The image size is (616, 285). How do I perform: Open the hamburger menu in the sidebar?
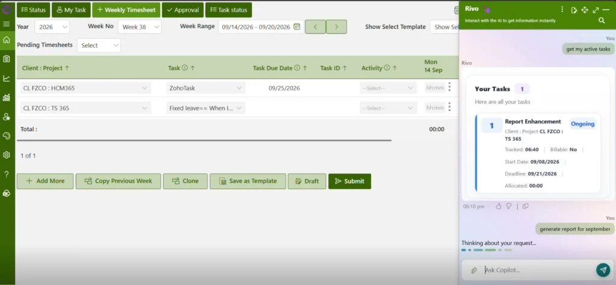tap(6, 24)
